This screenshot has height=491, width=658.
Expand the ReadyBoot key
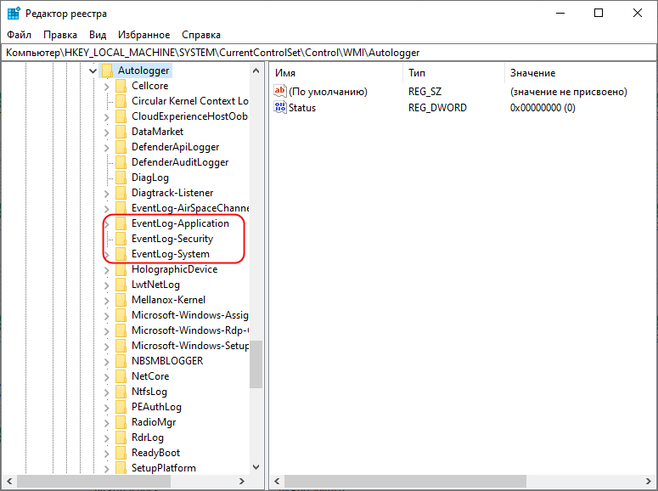(x=107, y=454)
